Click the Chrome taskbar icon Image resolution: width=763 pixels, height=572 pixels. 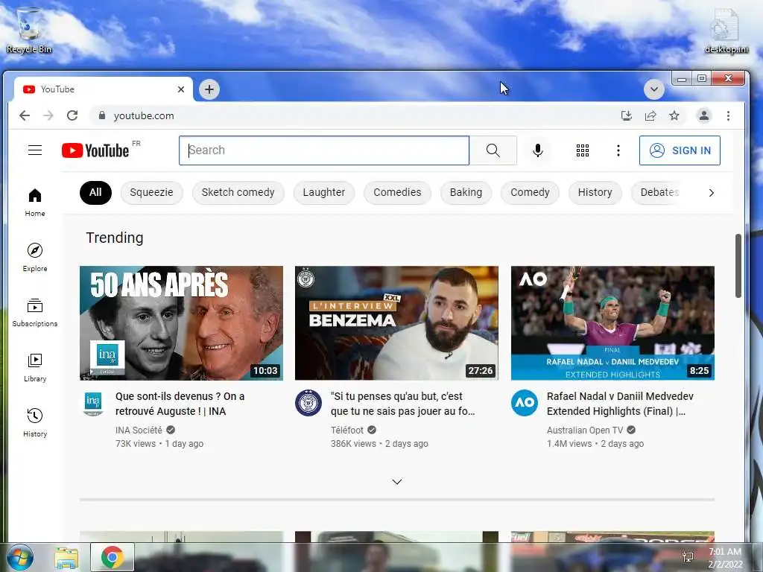[112, 557]
